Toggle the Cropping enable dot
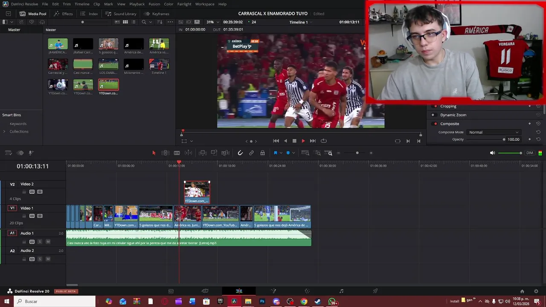The width and height of the screenshot is (546, 307). click(435, 106)
